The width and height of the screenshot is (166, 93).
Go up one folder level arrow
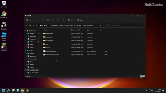coord(36,26)
